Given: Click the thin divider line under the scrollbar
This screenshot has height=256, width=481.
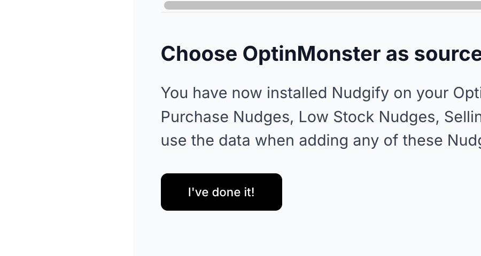Looking at the screenshot, I should pos(321,13).
